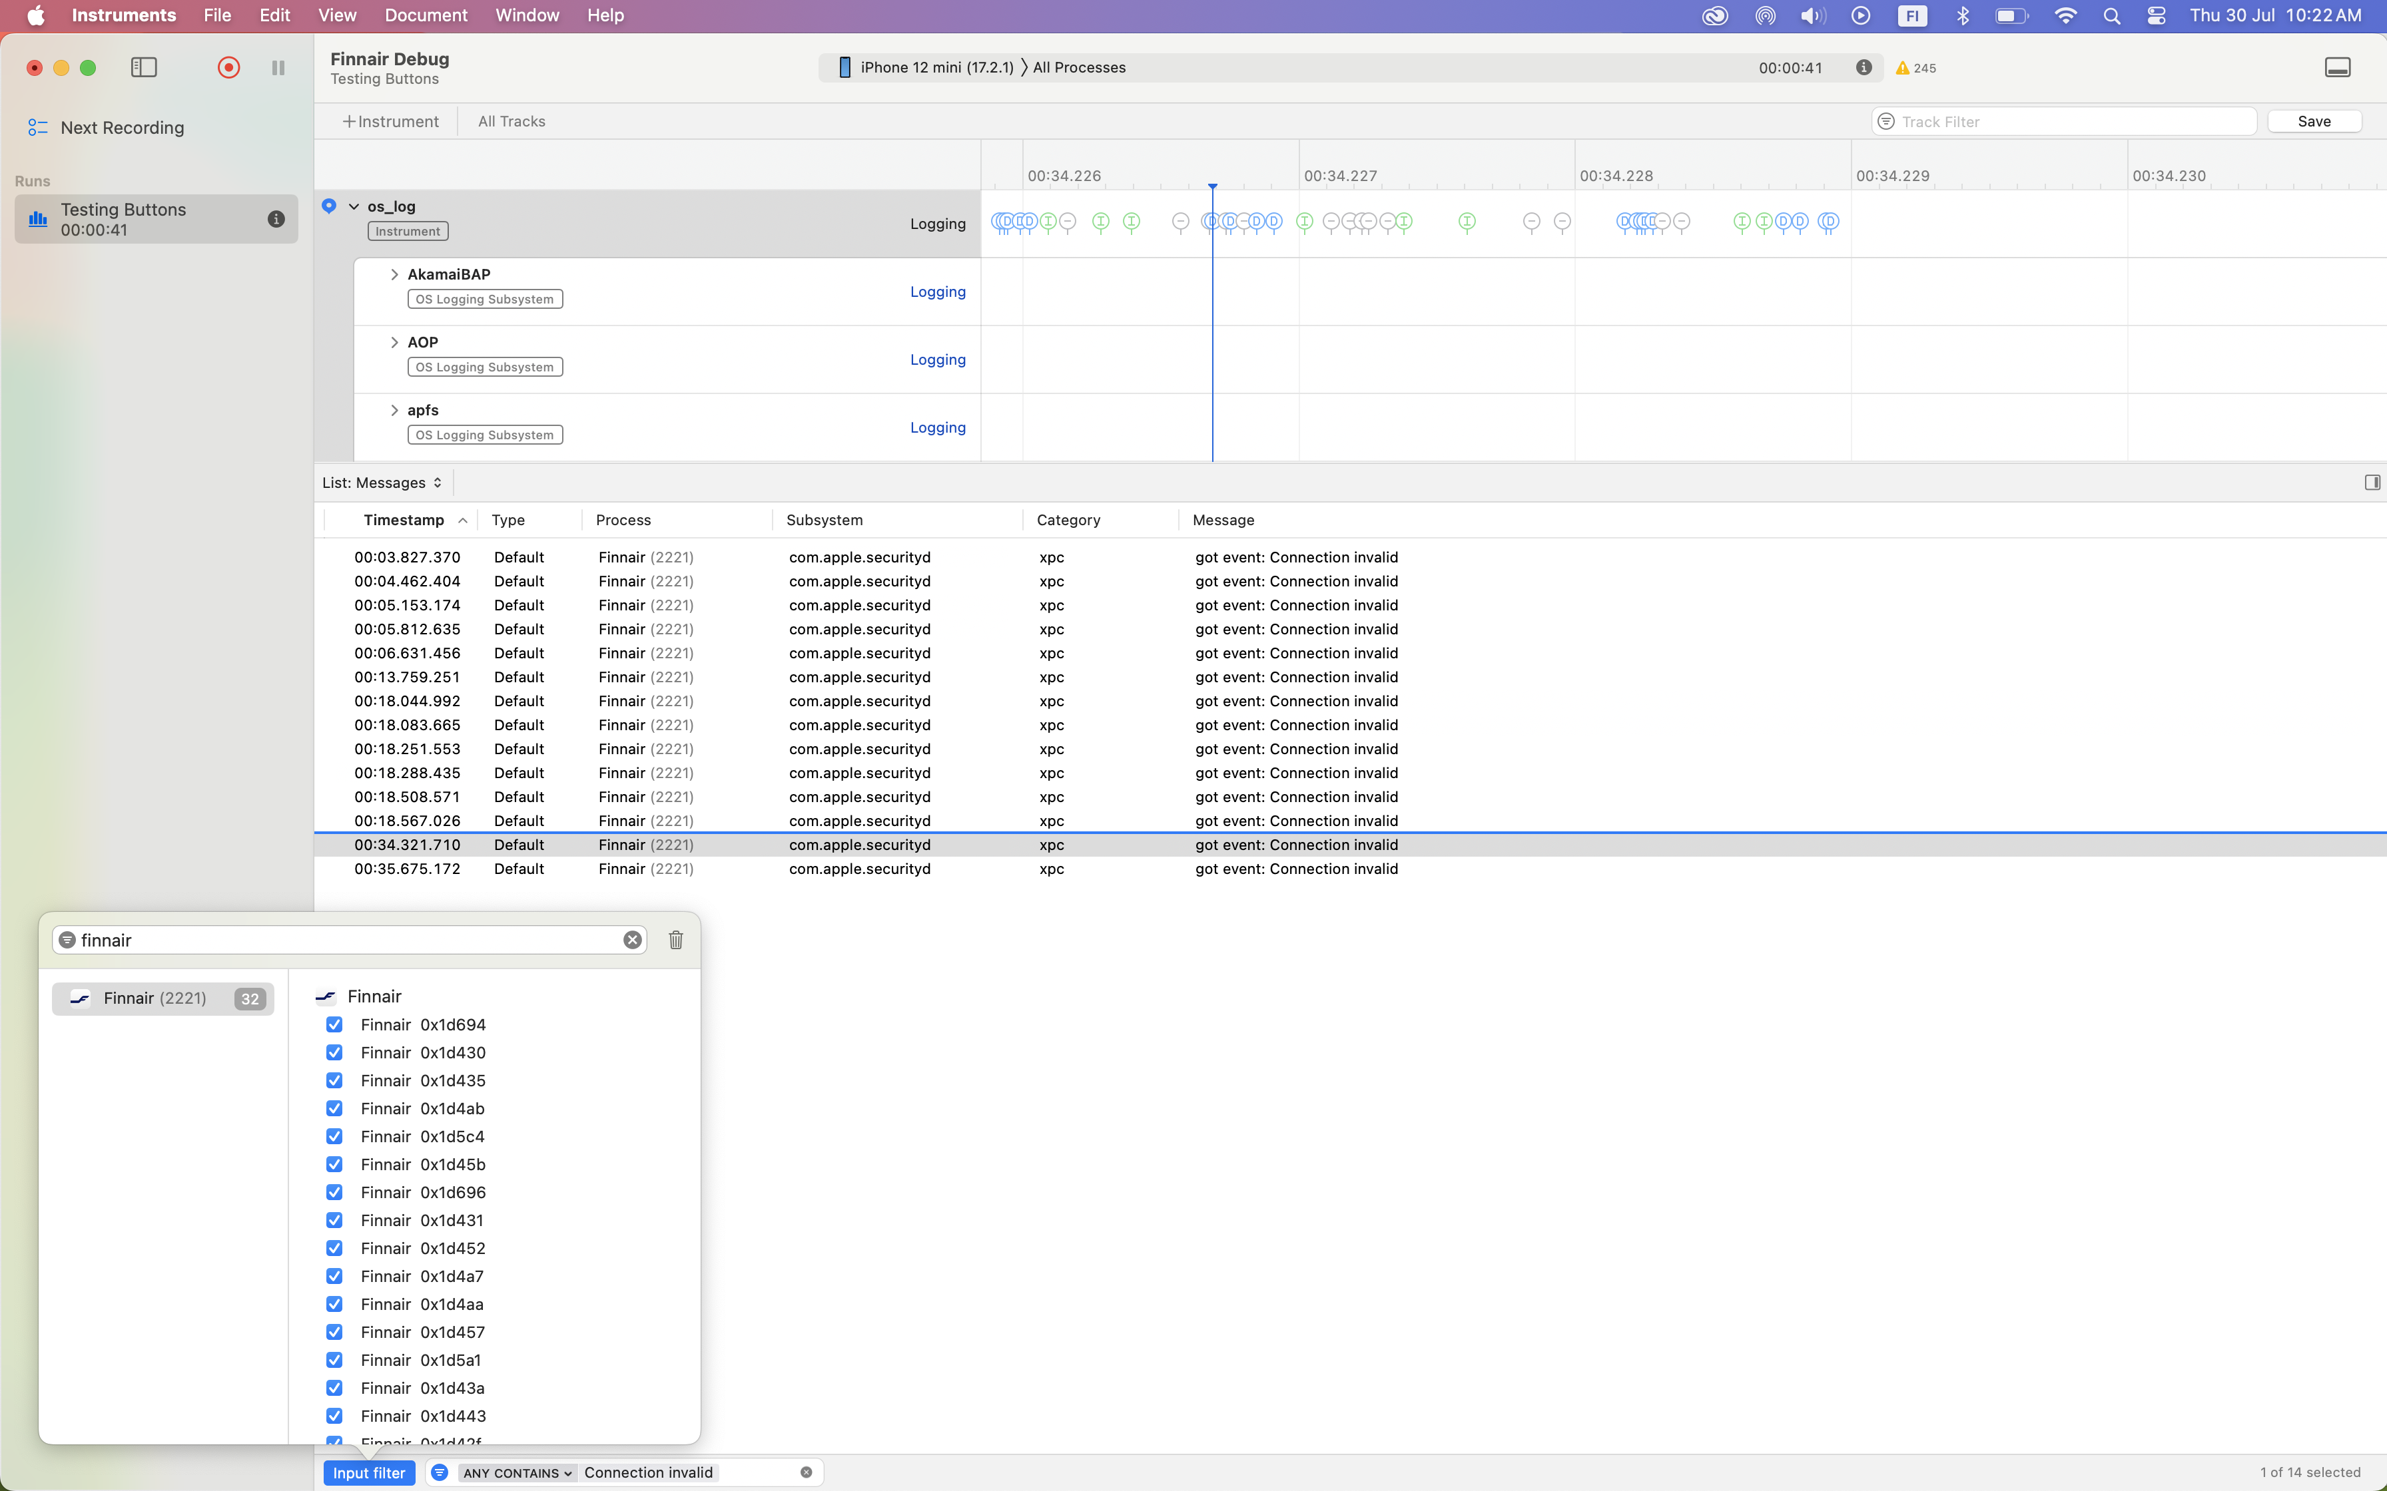The image size is (2387, 1491).
Task: Open the Wi-Fi status menu
Action: pyautogui.click(x=2065, y=15)
